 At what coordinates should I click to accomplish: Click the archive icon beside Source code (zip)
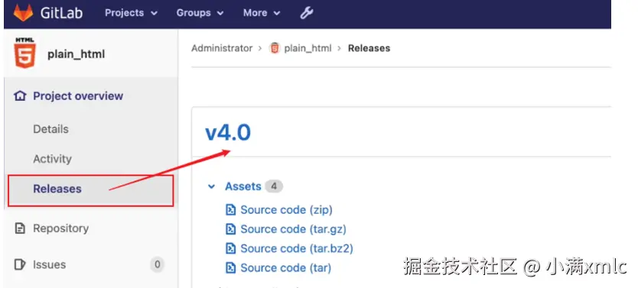(231, 210)
